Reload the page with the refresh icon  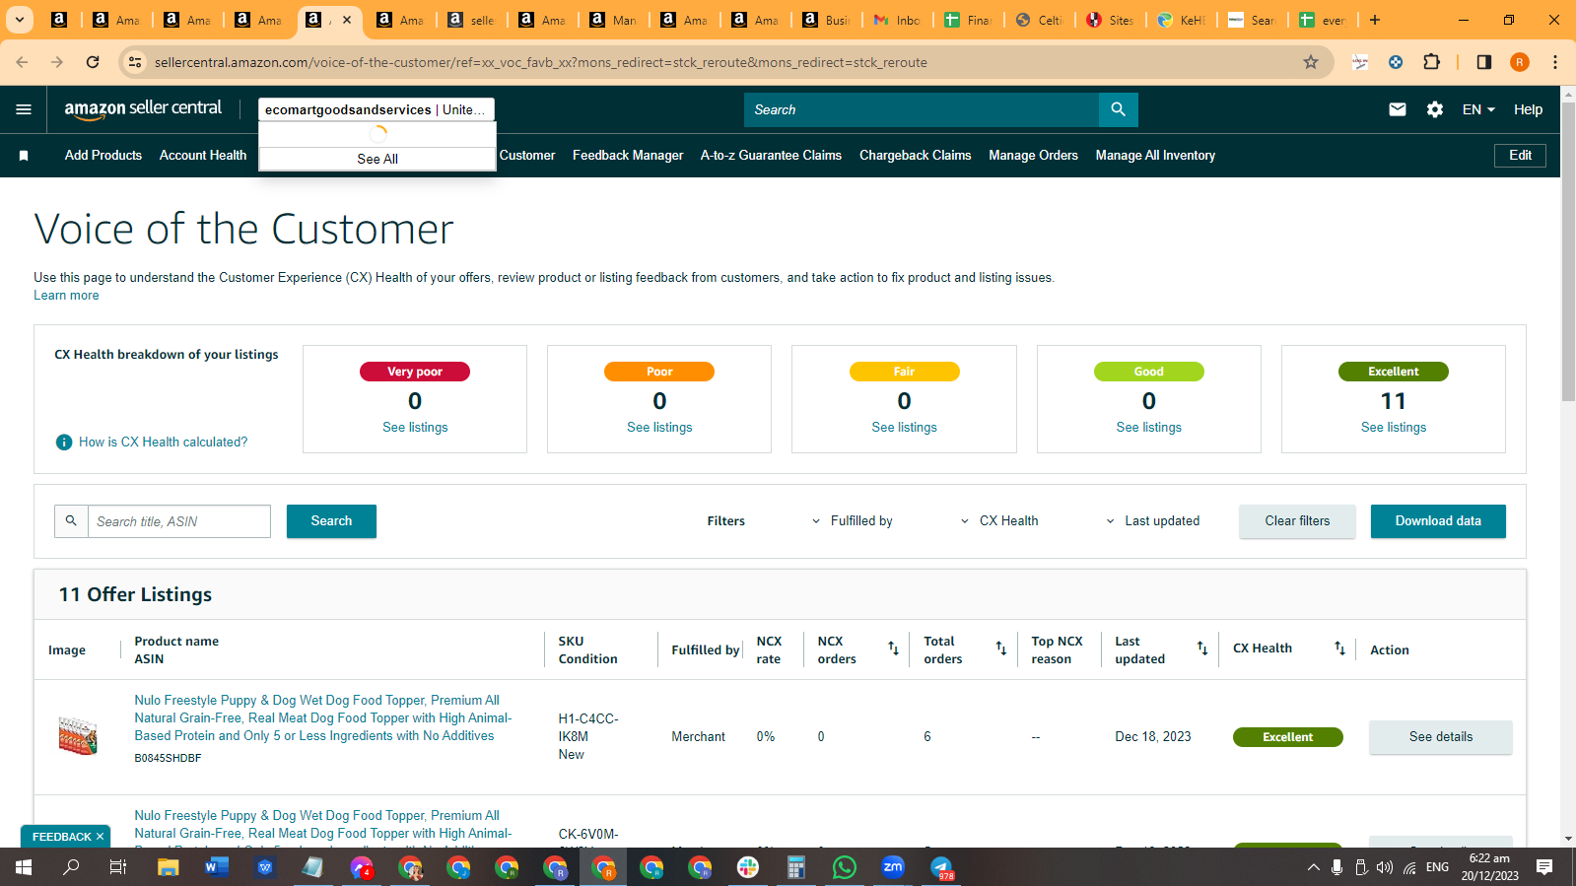[93, 62]
